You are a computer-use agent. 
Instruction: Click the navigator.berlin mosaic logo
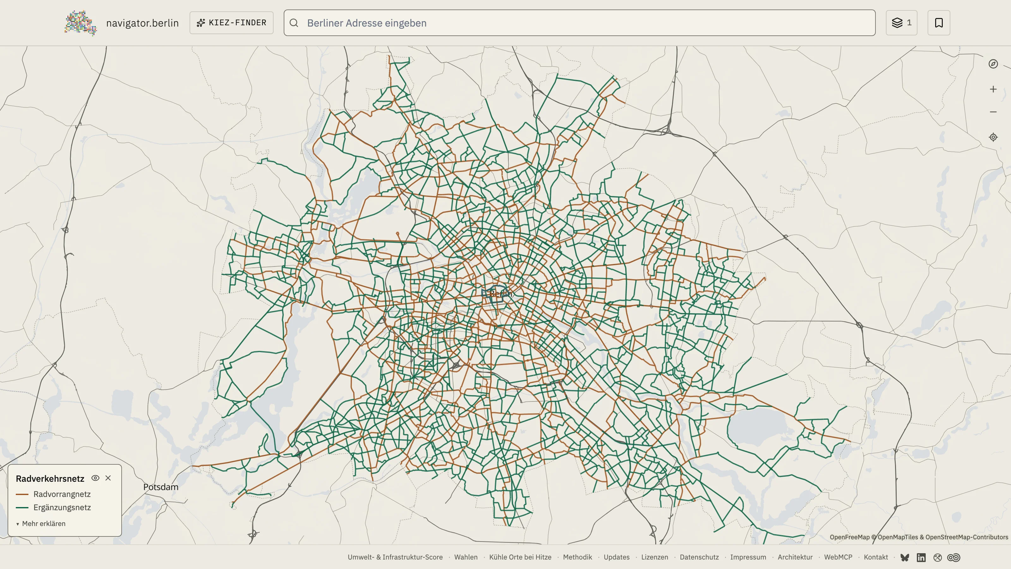[81, 23]
